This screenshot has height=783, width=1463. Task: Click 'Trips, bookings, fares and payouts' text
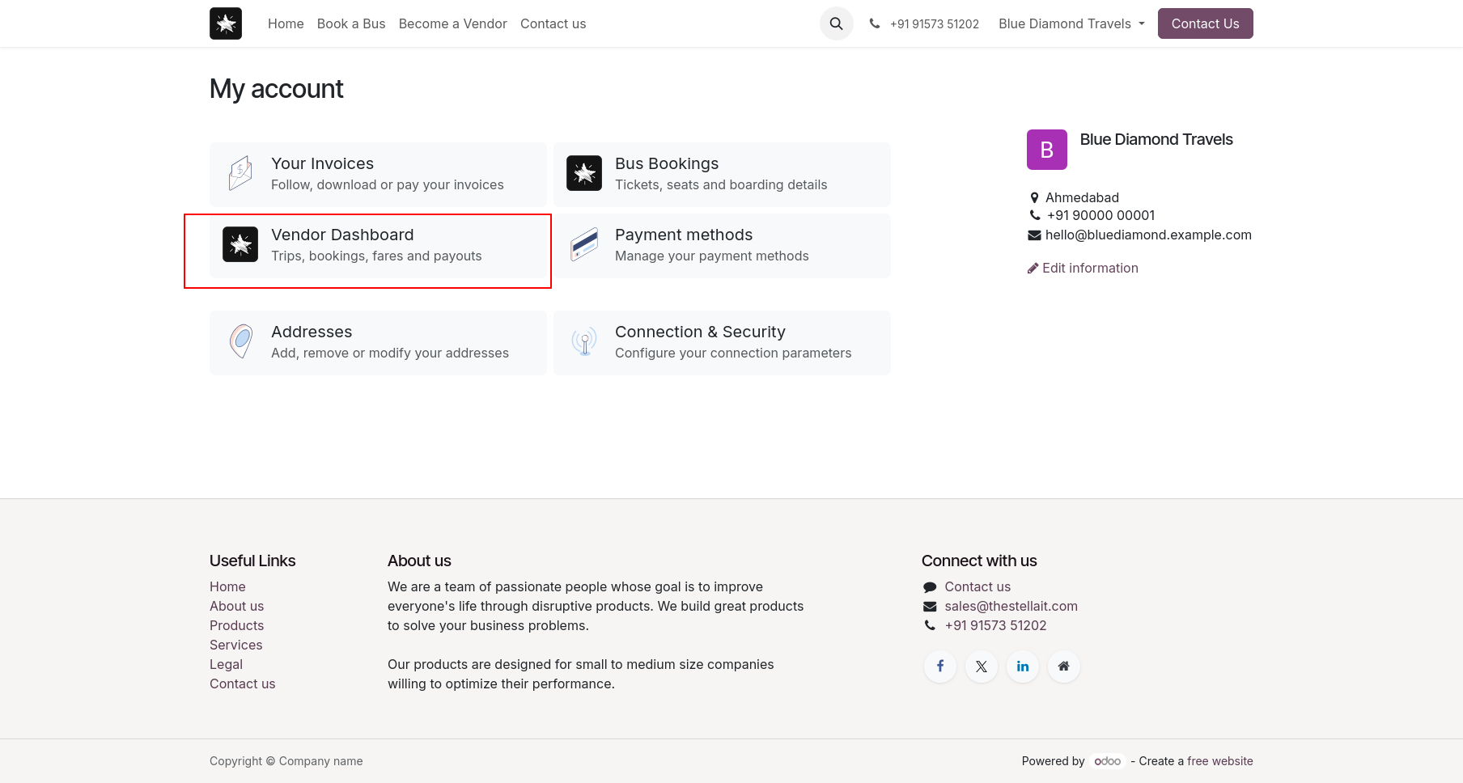coord(376,256)
